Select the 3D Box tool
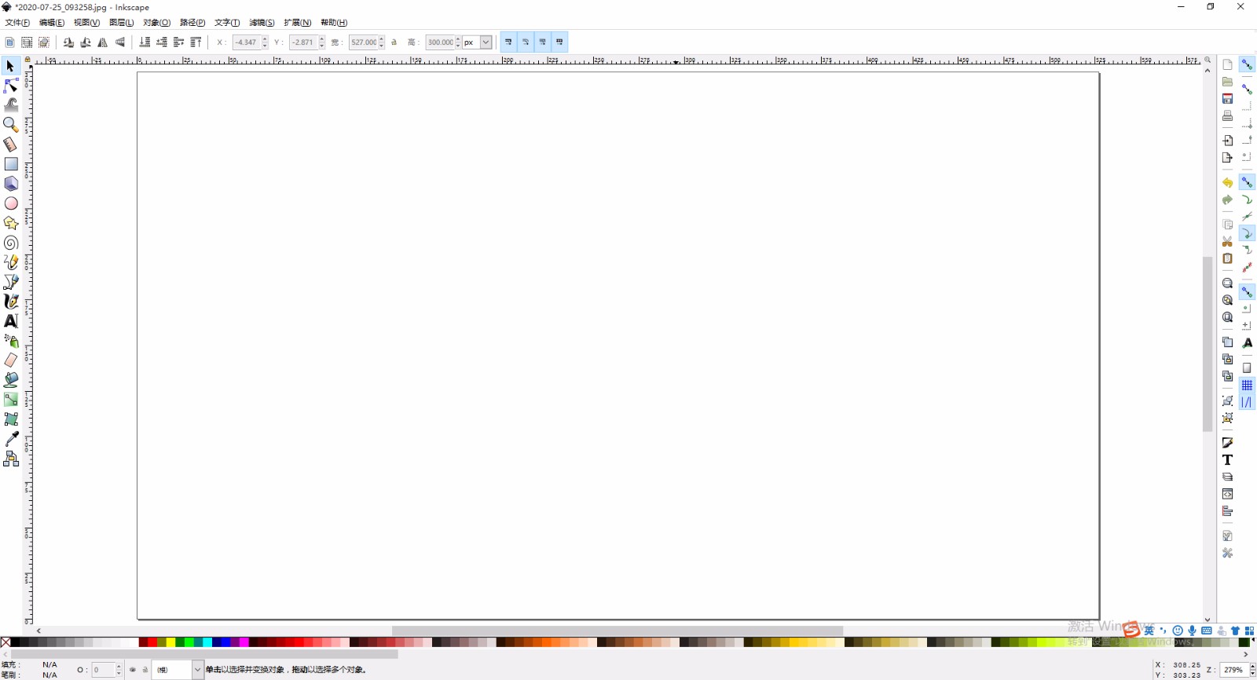Image resolution: width=1257 pixels, height=680 pixels. (11, 184)
